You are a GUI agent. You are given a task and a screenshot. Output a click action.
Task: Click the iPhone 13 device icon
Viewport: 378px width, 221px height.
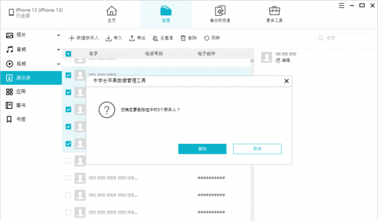(11, 12)
